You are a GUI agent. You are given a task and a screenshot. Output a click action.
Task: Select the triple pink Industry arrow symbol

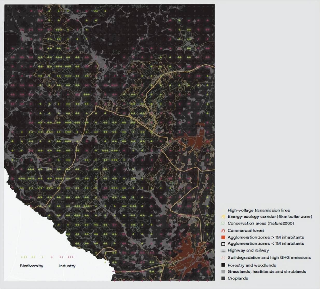point(71,257)
